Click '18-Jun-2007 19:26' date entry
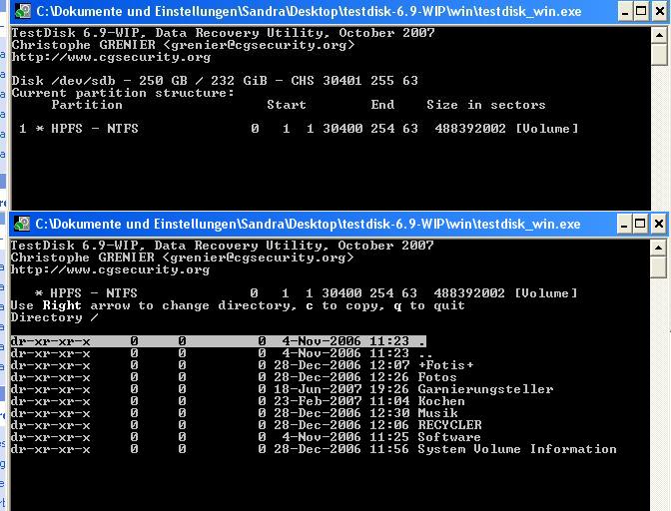Image resolution: width=671 pixels, height=511 pixels. [341, 389]
